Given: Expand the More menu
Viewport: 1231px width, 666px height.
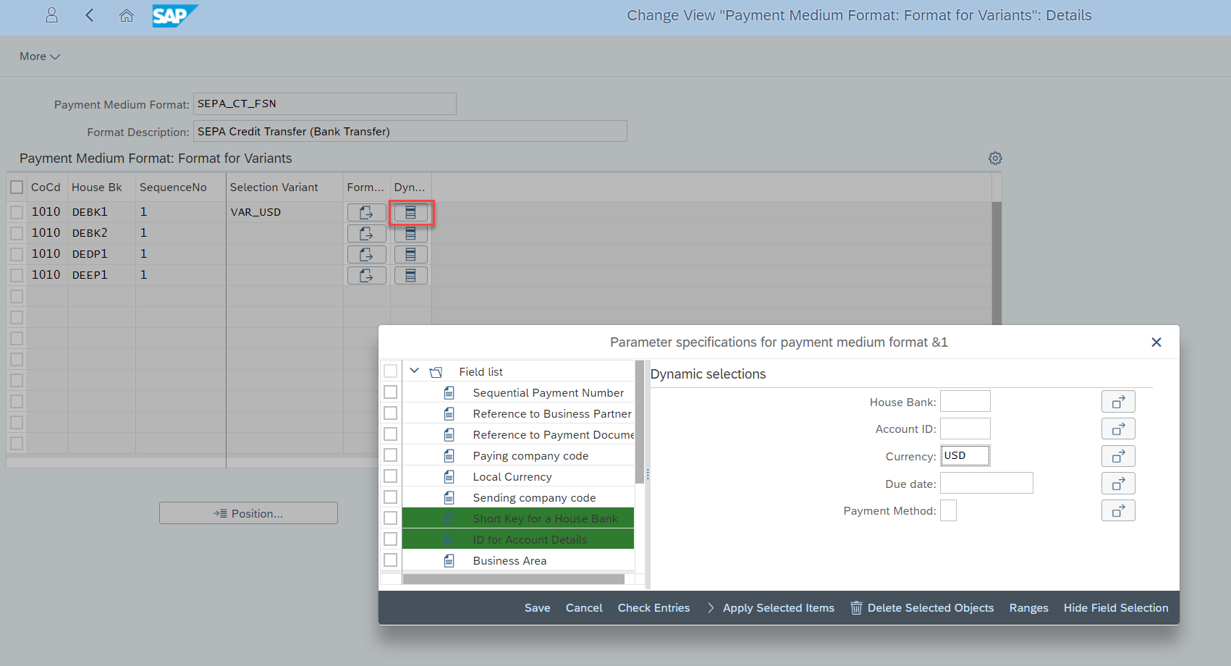Looking at the screenshot, I should click(x=40, y=56).
